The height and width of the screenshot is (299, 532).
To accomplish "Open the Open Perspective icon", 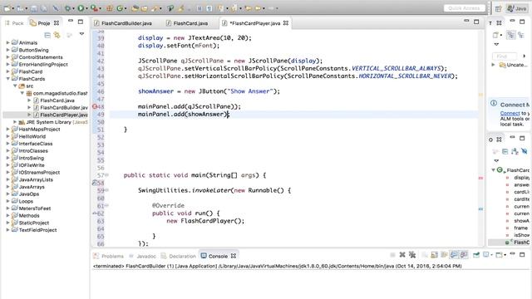I will (x=498, y=8).
